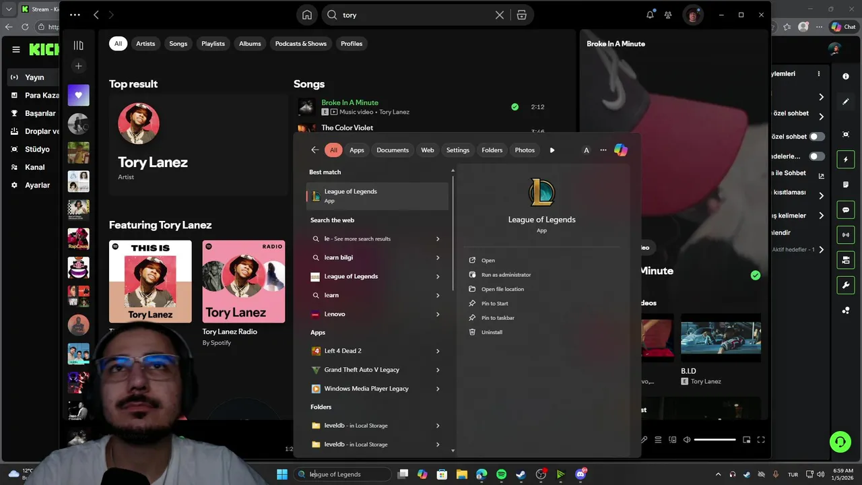The height and width of the screenshot is (485, 862).
Task: Open Spotify from Windows taskbar
Action: pyautogui.click(x=501, y=474)
